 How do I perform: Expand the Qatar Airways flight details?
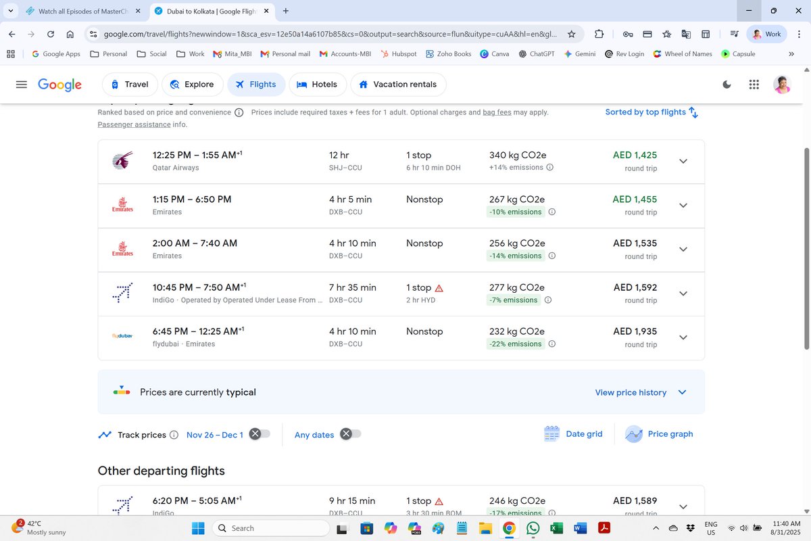(x=683, y=161)
